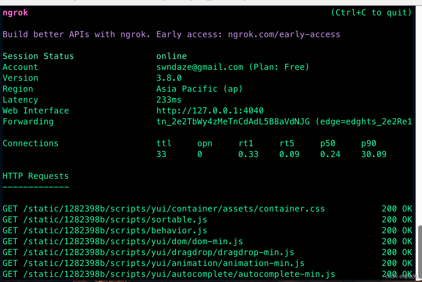Image resolution: width=422 pixels, height=282 pixels.
Task: Click the 'Session Status' label
Action: click(x=38, y=56)
